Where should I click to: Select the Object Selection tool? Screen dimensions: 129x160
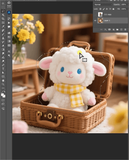[3, 15]
